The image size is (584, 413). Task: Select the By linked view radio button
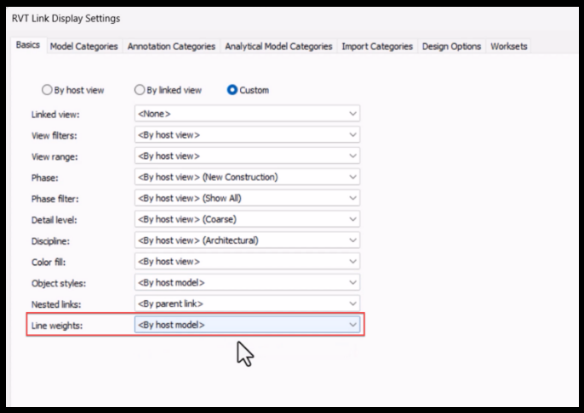(x=139, y=90)
